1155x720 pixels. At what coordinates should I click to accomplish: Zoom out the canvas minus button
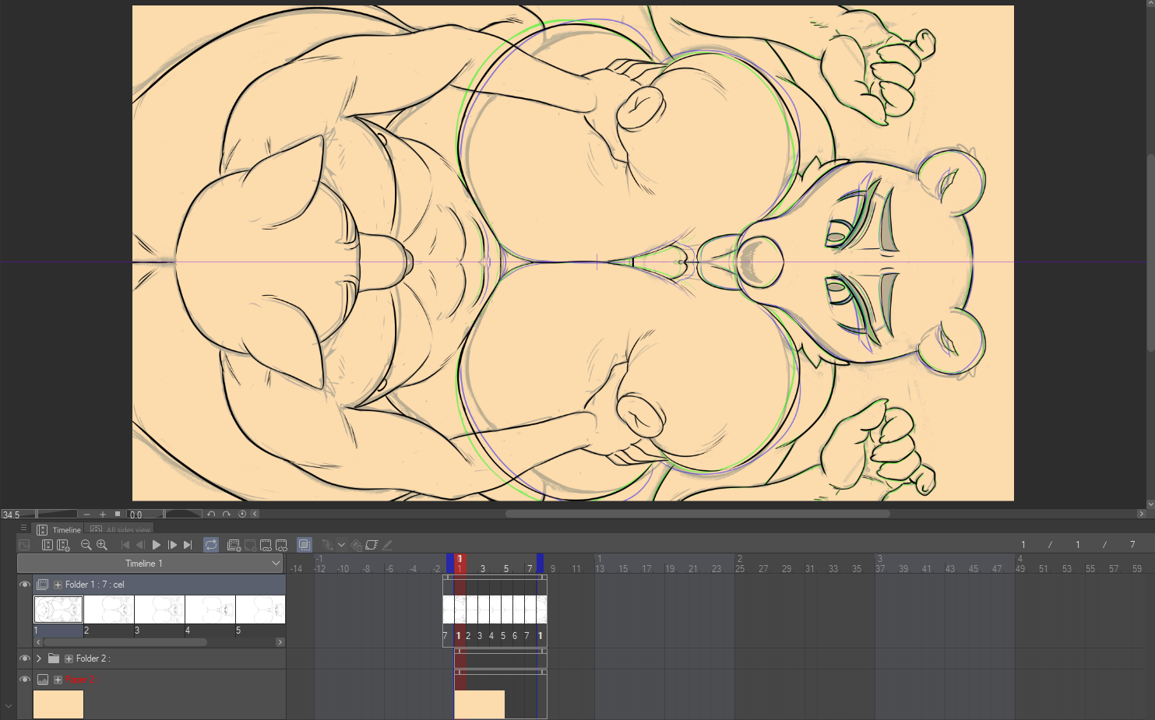coord(87,515)
